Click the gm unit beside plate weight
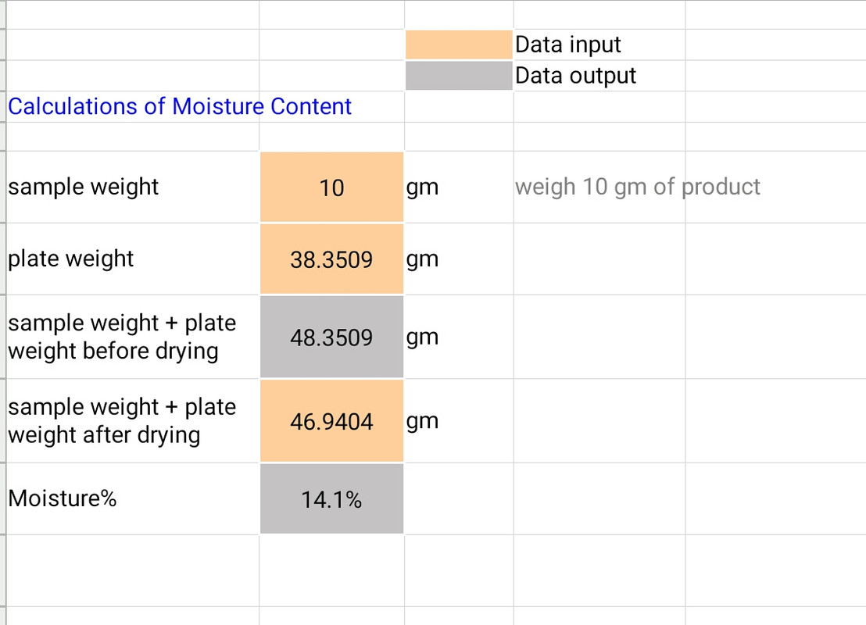This screenshot has height=625, width=866. (x=423, y=259)
